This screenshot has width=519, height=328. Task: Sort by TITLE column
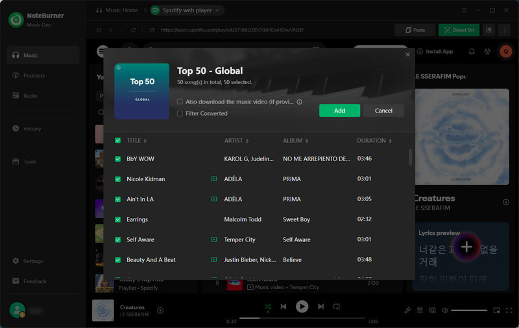tap(137, 140)
